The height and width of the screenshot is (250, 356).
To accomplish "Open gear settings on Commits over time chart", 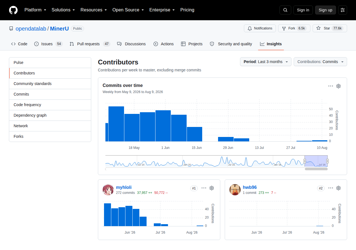I will 338,86.
